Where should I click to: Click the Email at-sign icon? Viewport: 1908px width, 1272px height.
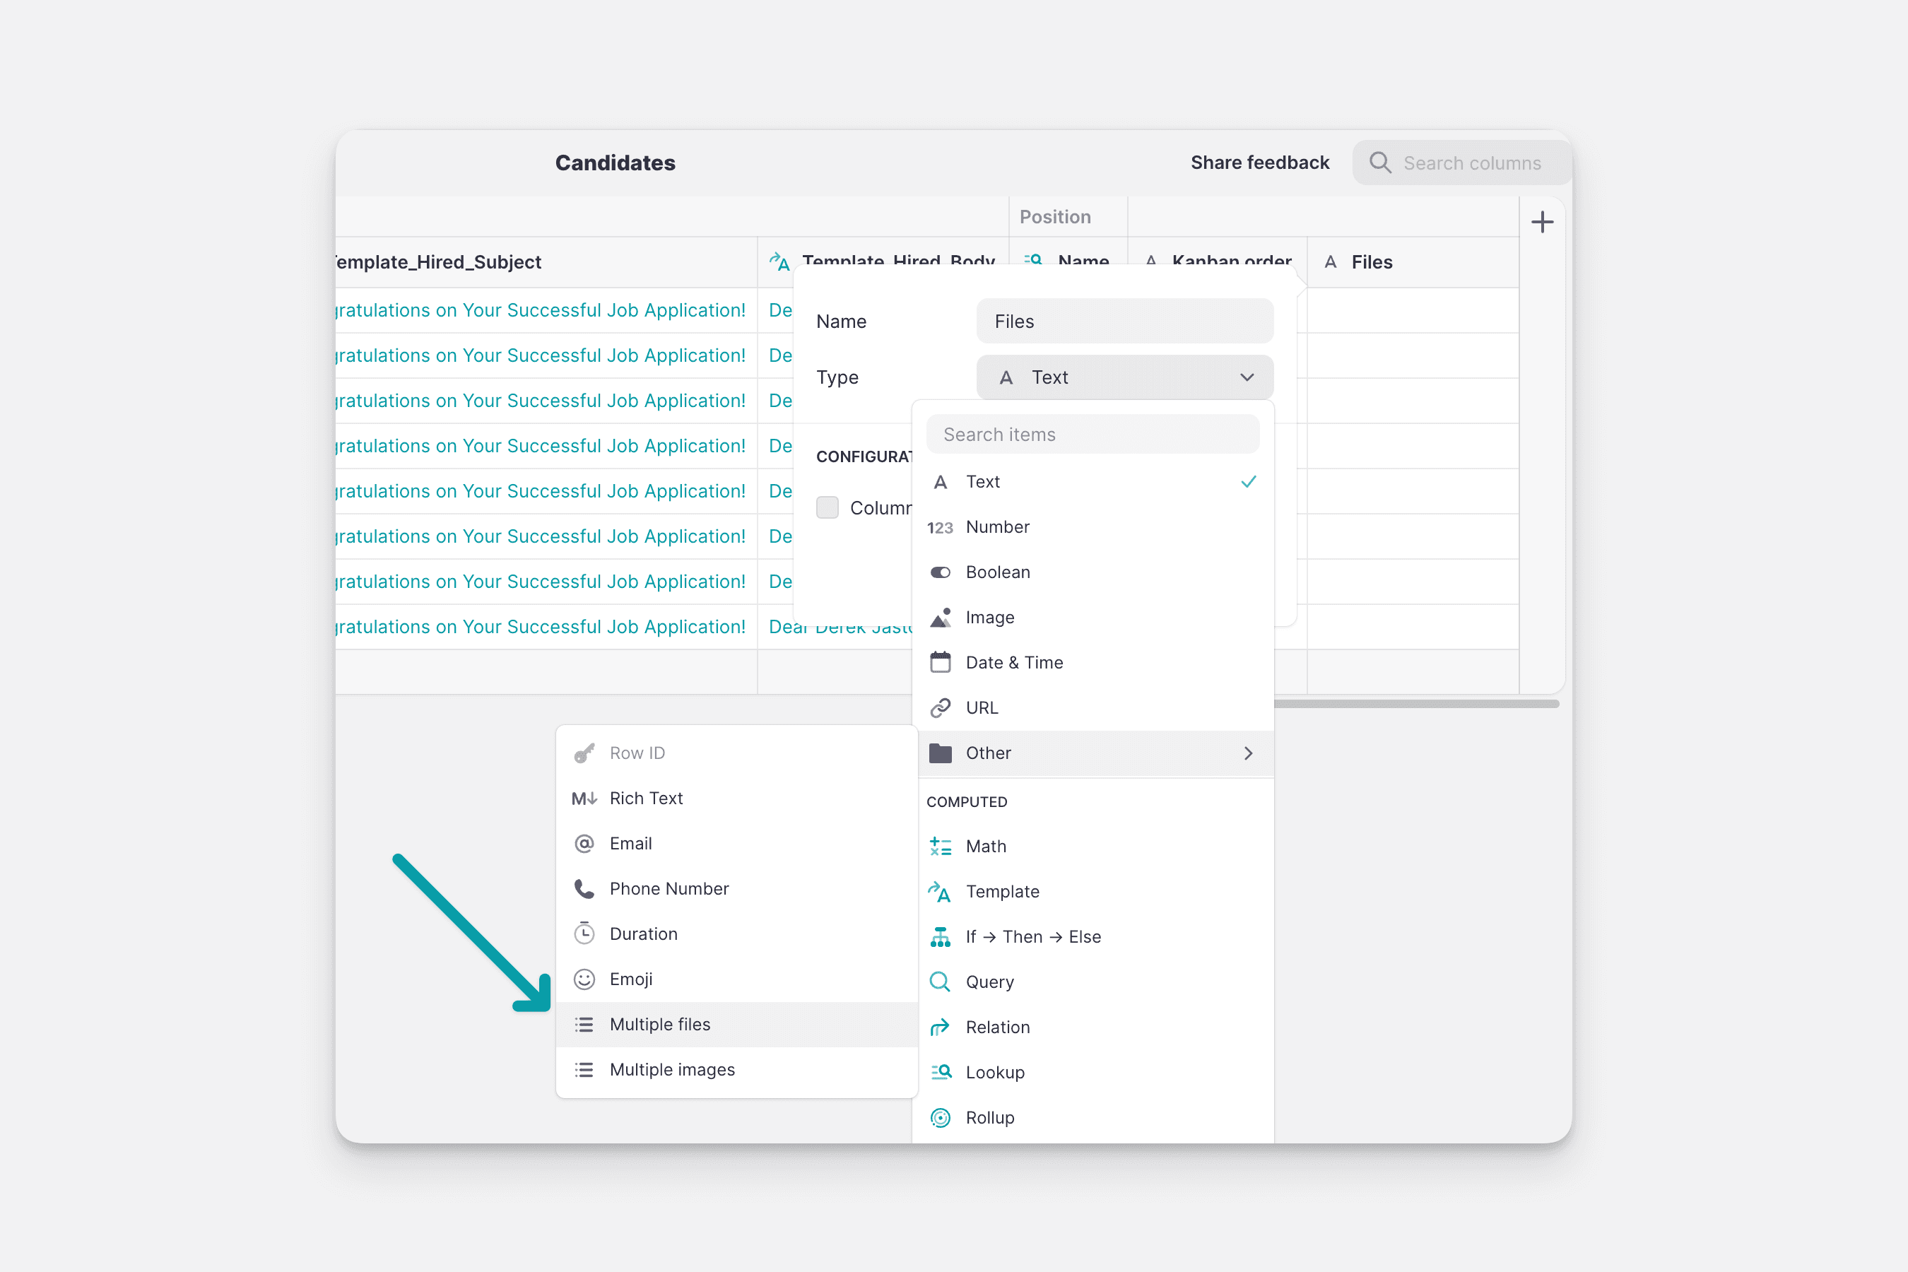(x=584, y=844)
